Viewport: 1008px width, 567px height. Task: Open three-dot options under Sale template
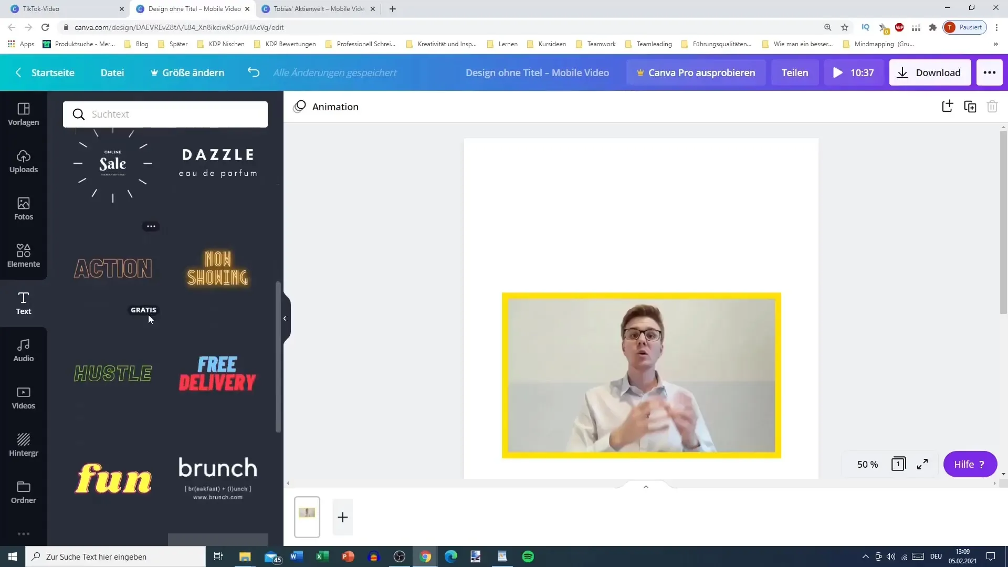tap(151, 226)
